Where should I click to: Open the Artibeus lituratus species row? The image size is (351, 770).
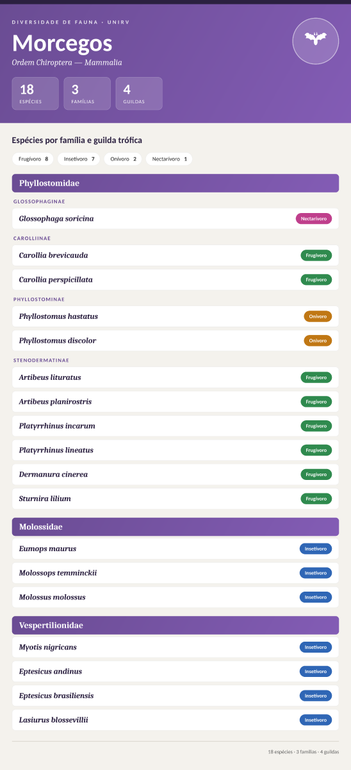click(175, 377)
